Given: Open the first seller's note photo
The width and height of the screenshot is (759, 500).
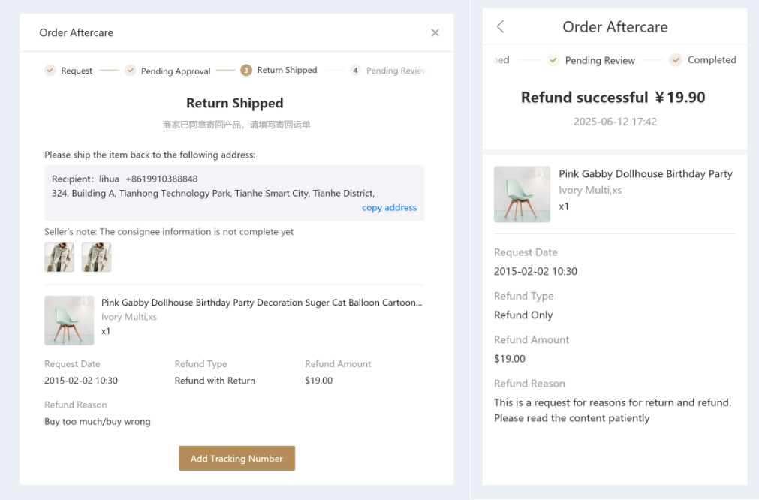Looking at the screenshot, I should click(59, 257).
